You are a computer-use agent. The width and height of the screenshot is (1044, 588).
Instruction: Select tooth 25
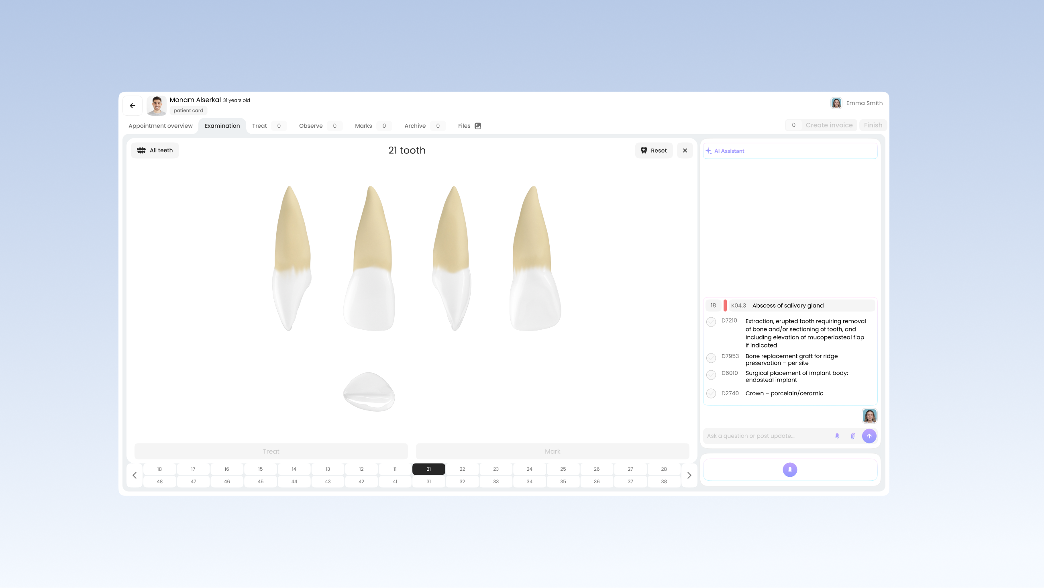563,469
